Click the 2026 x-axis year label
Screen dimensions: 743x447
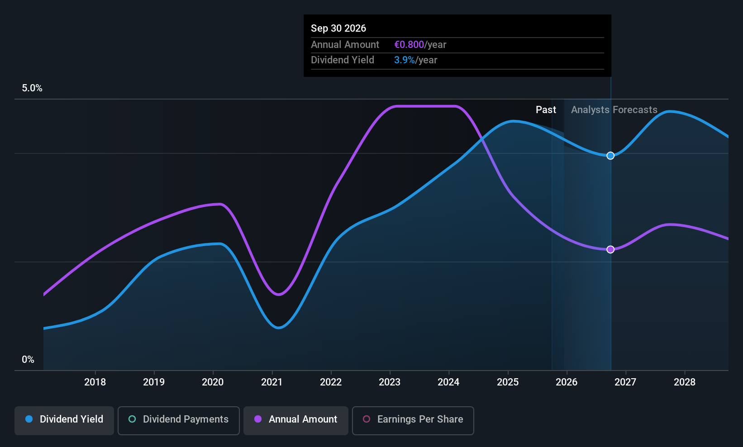point(567,382)
